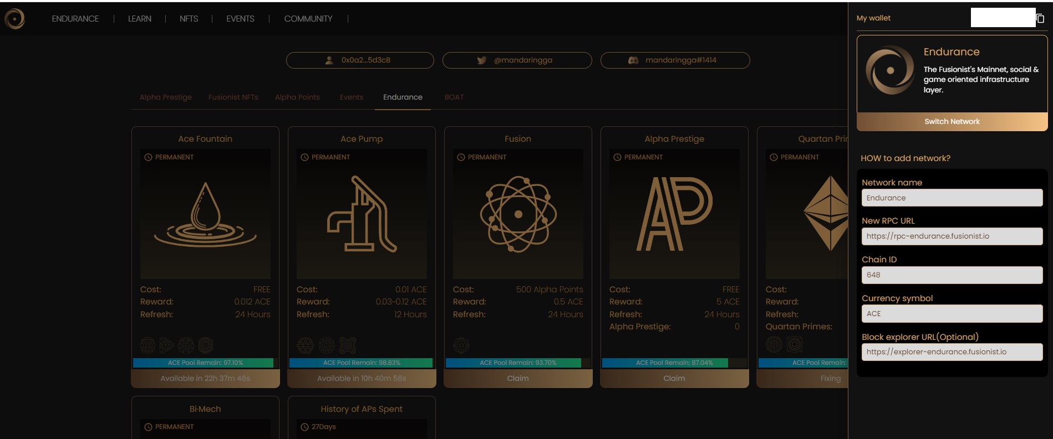Switch to the Alpha Points tab

297,97
